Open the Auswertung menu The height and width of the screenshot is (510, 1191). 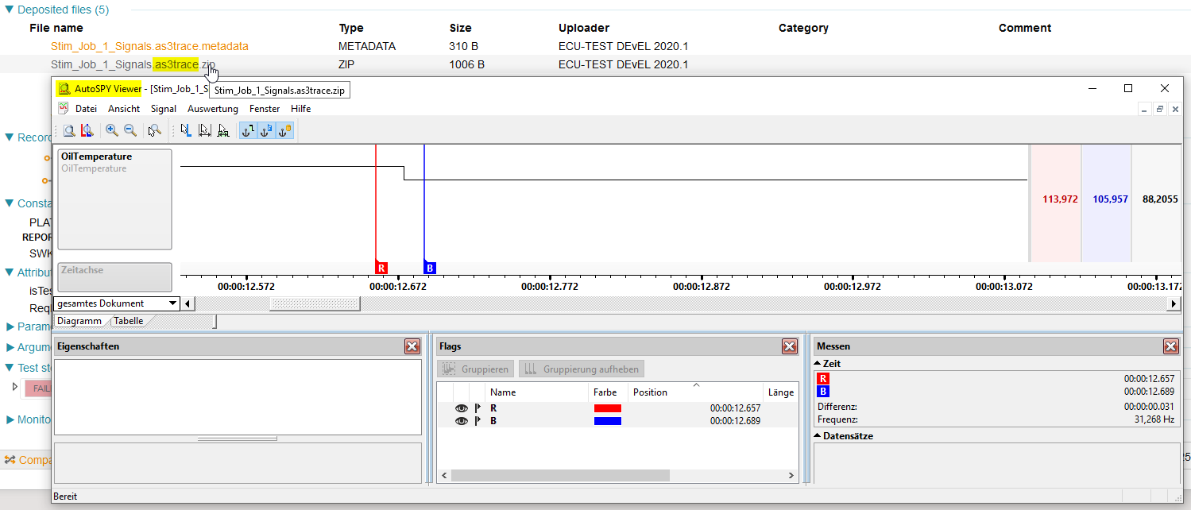tap(212, 109)
